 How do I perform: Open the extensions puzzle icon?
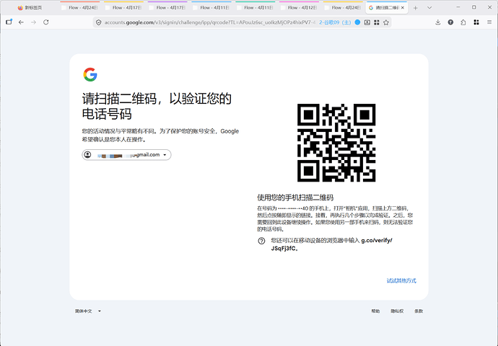pyautogui.click(x=463, y=22)
